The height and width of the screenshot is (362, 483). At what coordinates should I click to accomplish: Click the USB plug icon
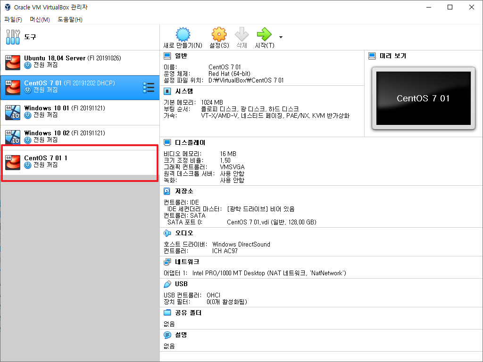point(167,284)
